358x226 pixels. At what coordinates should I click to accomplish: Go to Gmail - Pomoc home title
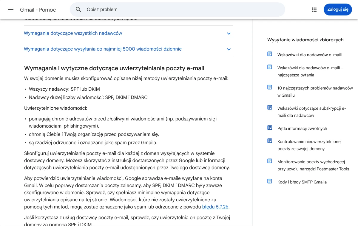click(x=38, y=10)
